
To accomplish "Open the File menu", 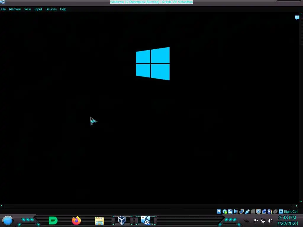I will (x=3, y=9).
